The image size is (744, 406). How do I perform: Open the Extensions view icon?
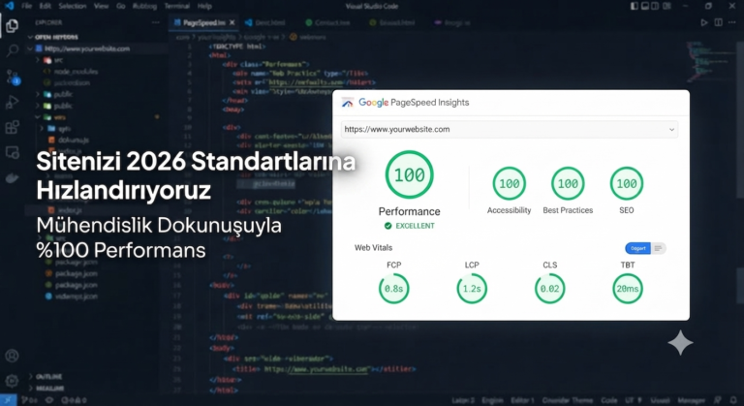coord(12,127)
